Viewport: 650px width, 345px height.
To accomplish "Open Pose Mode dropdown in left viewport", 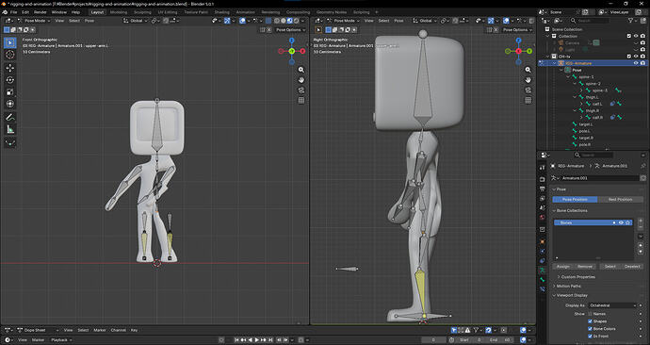I will pos(33,21).
